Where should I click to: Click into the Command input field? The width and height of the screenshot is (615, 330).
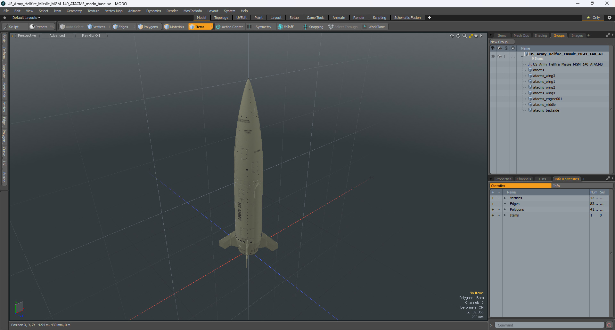549,325
